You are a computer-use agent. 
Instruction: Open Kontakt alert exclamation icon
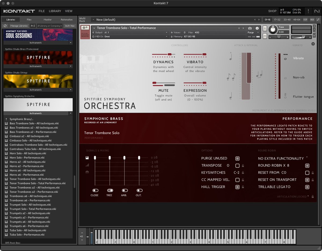coord(308,11)
